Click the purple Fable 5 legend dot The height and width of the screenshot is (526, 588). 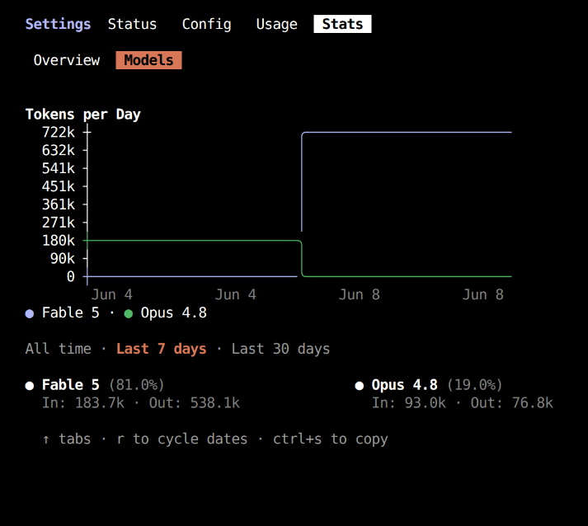coord(29,313)
